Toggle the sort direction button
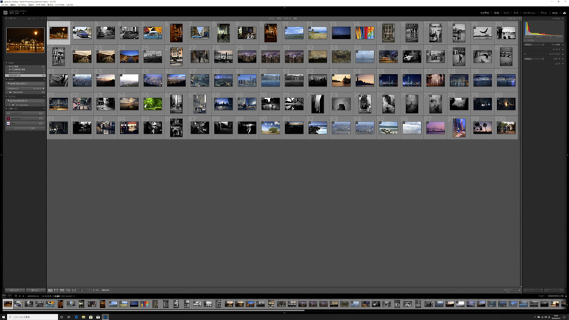 click(88, 290)
